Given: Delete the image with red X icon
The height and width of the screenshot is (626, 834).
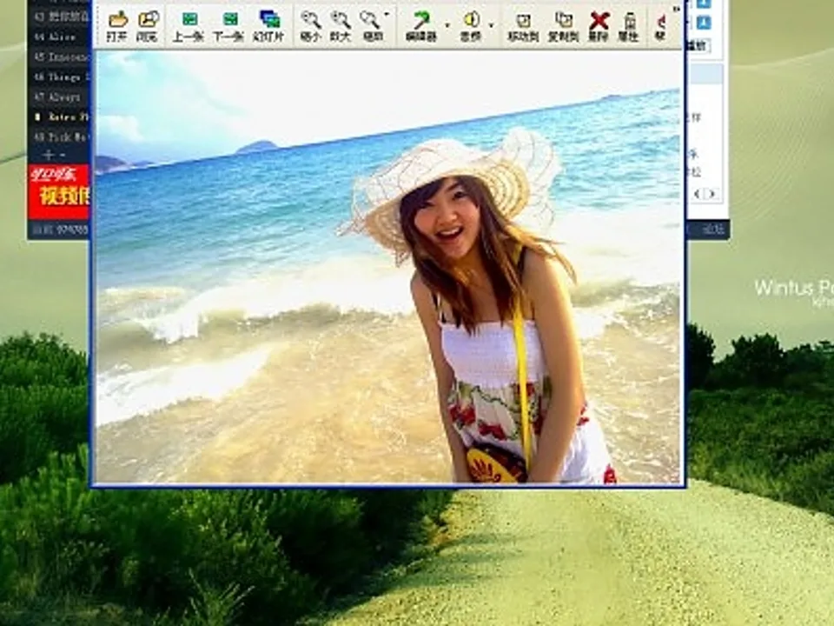Looking at the screenshot, I should [599, 24].
